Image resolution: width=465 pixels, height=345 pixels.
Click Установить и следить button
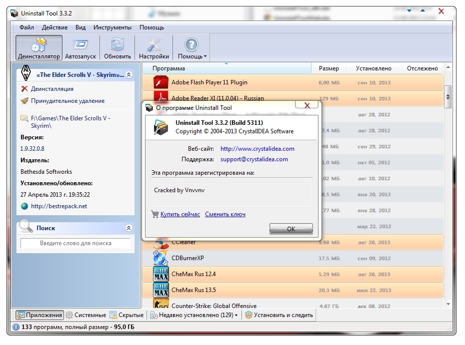point(279,315)
